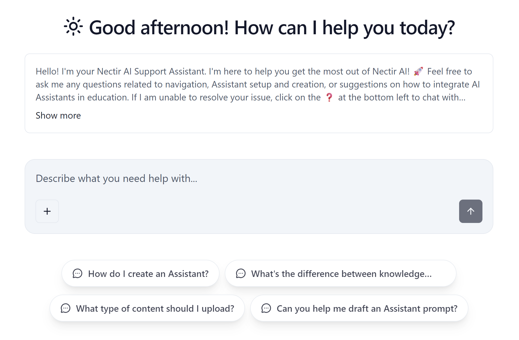Screen dimensions: 519x340
Task: Click the "Good afternoon!" greeting heading
Action: pos(272,27)
